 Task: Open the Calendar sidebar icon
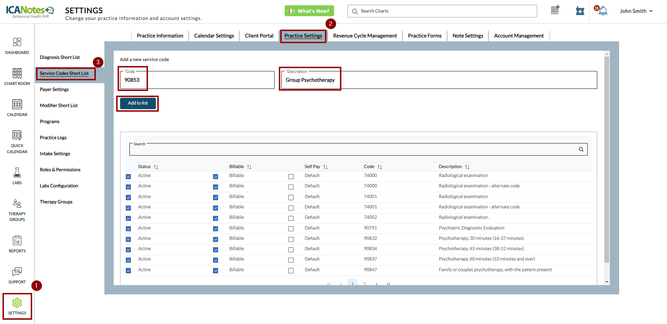(17, 105)
